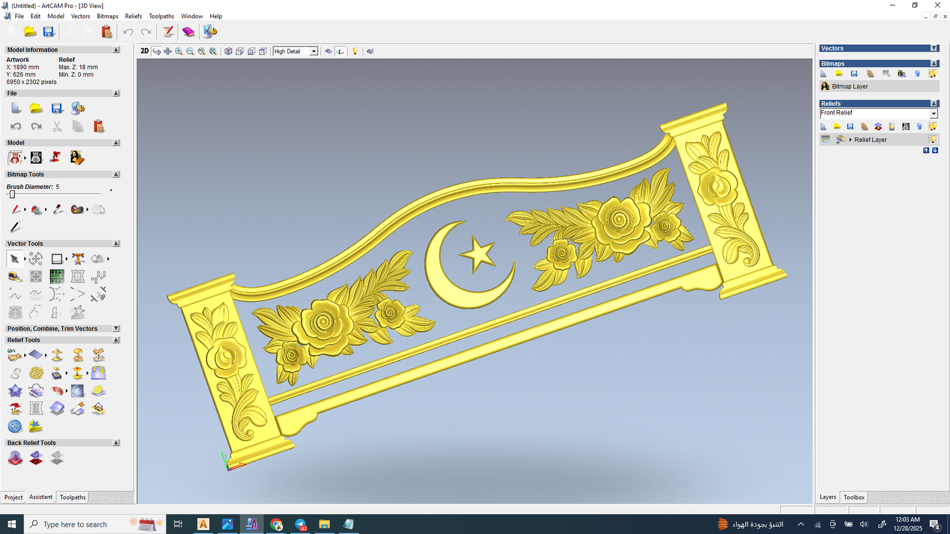Switch to the Toolpaths tab
Image resolution: width=950 pixels, height=534 pixels.
72,497
